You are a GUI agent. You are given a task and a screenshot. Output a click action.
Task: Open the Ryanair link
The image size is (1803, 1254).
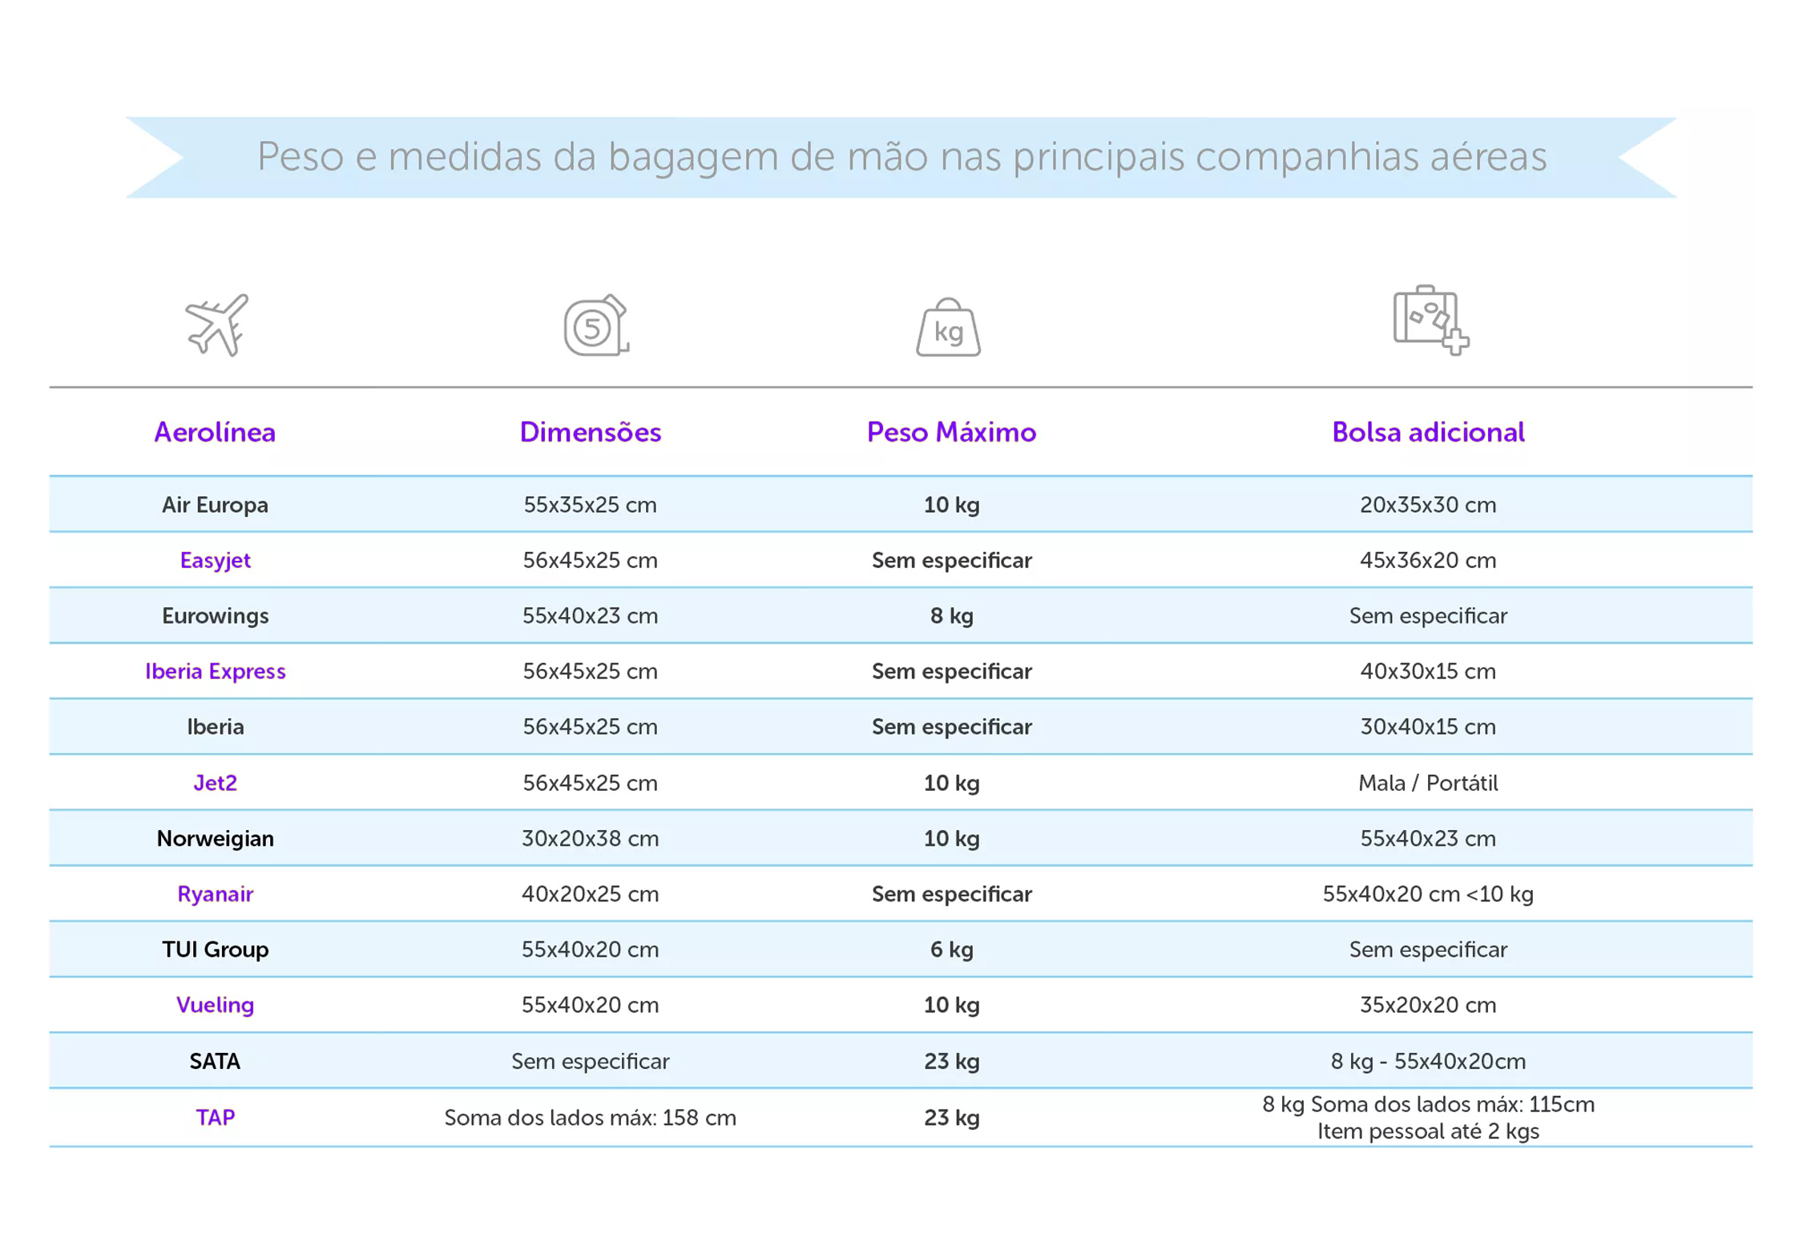pos(215,894)
